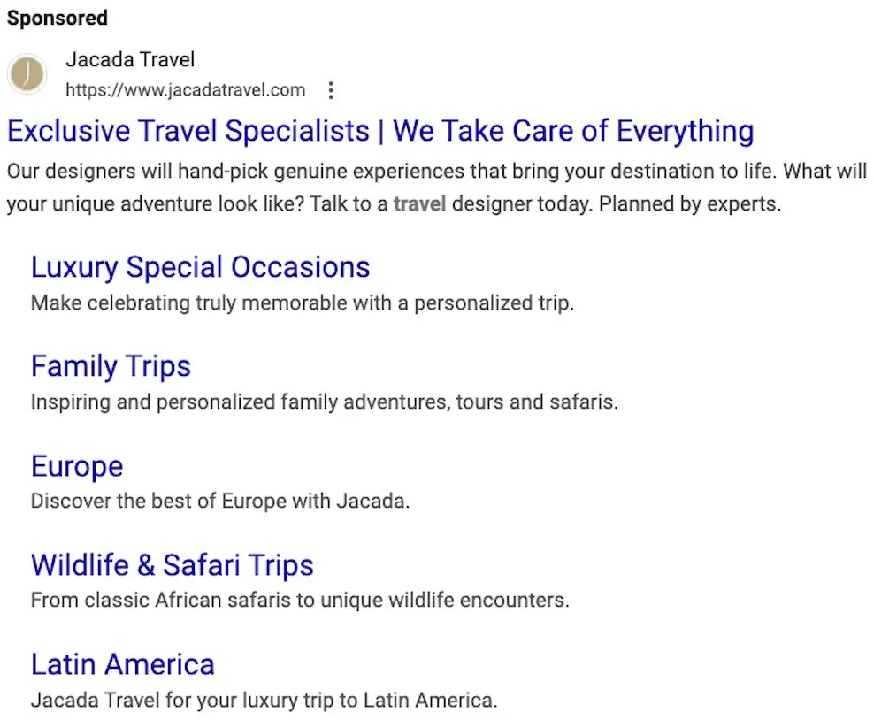Click the 'Wildlife & Safari Trips' sitelink
The height and width of the screenshot is (720, 874).
pos(172,564)
